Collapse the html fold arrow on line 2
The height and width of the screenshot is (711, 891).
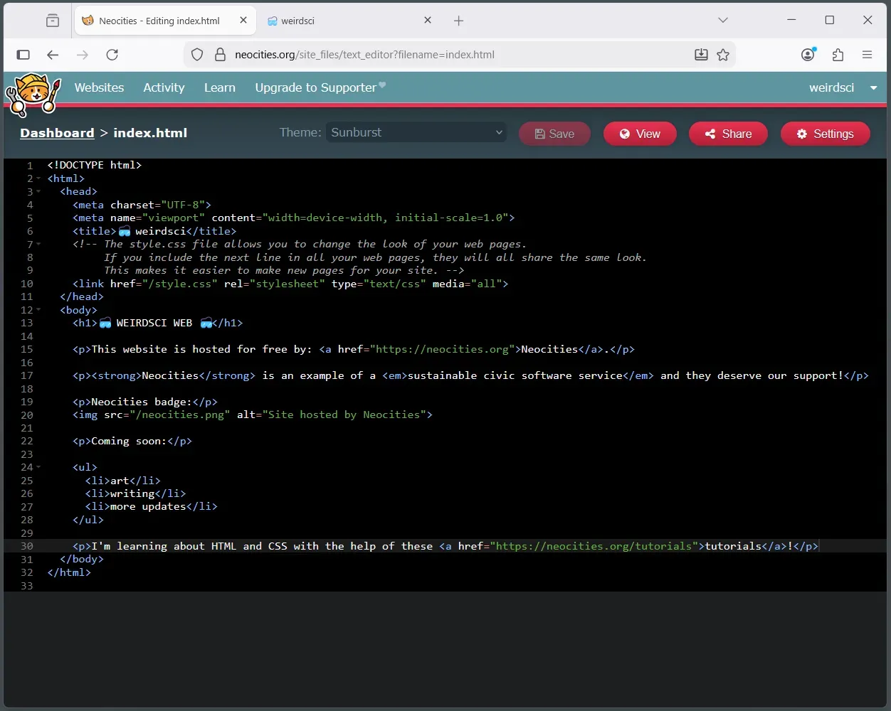pyautogui.click(x=38, y=178)
